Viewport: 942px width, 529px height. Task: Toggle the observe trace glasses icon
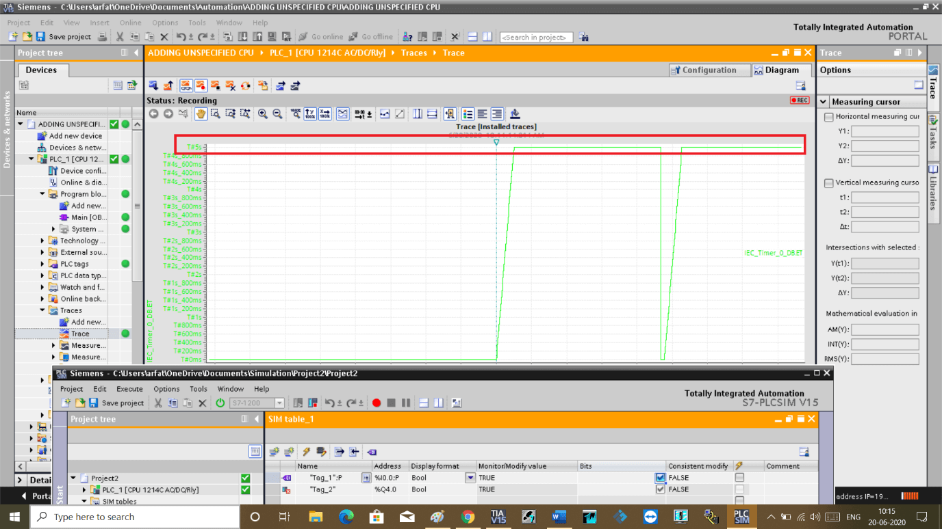pyautogui.click(x=186, y=85)
